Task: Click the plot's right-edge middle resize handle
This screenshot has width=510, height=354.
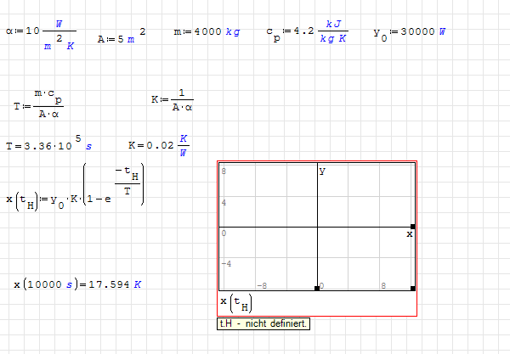Action: pyautogui.click(x=413, y=227)
